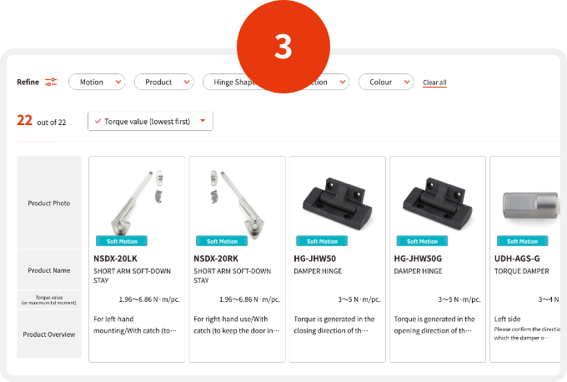Click the Soft Motion badge on HG-JHW50
Image resolution: width=567 pixels, height=382 pixels.
(x=322, y=241)
